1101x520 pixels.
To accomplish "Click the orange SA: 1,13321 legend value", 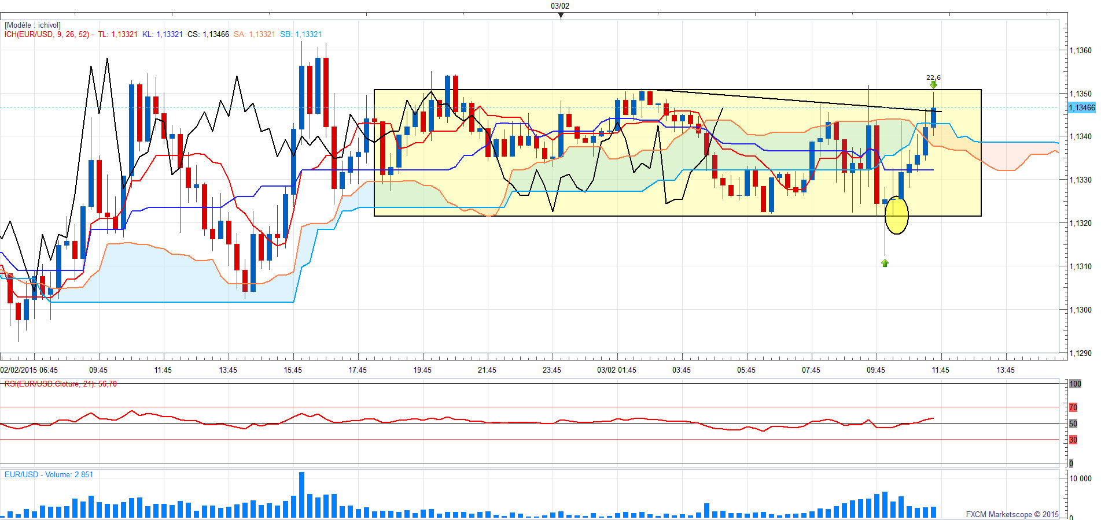I will pos(254,35).
